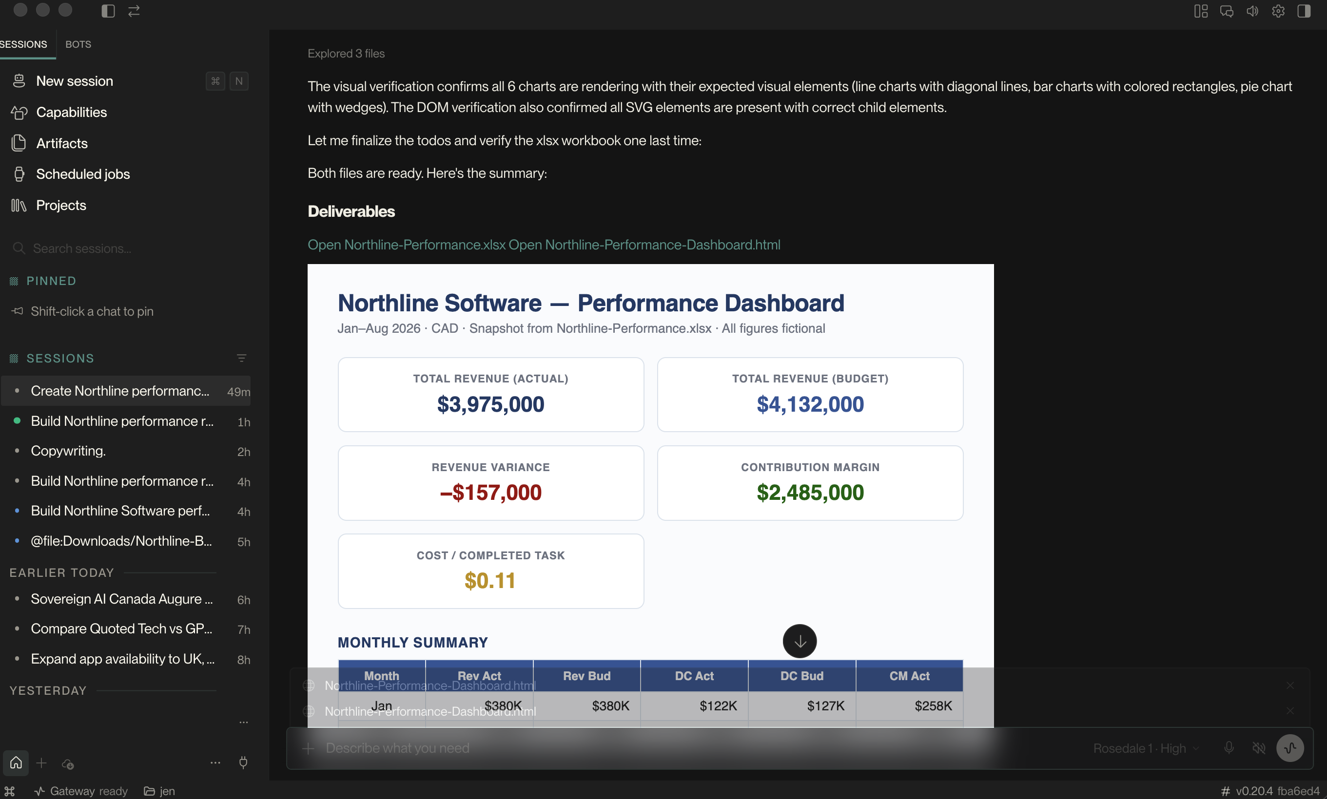Click the Capabilities cube icon
The width and height of the screenshot is (1327, 799).
(x=19, y=112)
